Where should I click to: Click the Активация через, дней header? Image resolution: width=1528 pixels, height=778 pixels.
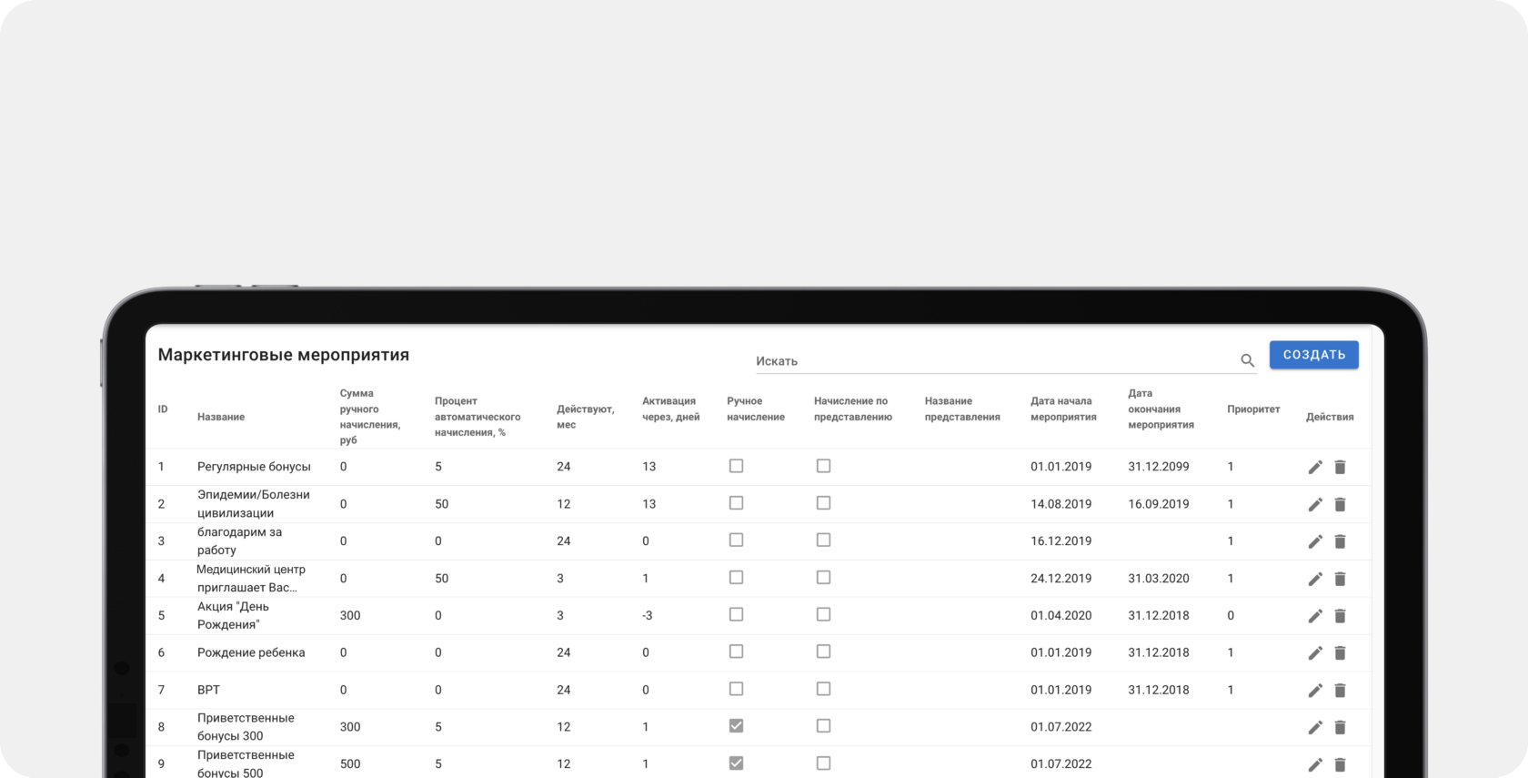[671, 409]
